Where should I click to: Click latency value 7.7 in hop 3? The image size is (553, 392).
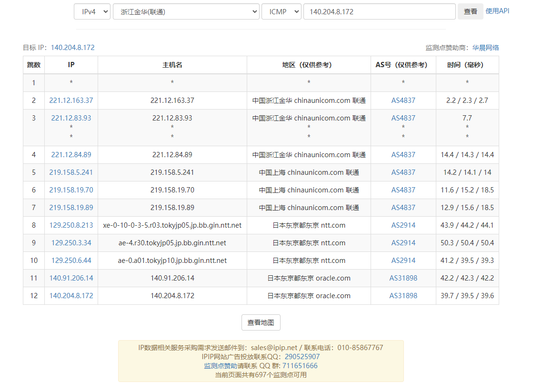tap(467, 118)
